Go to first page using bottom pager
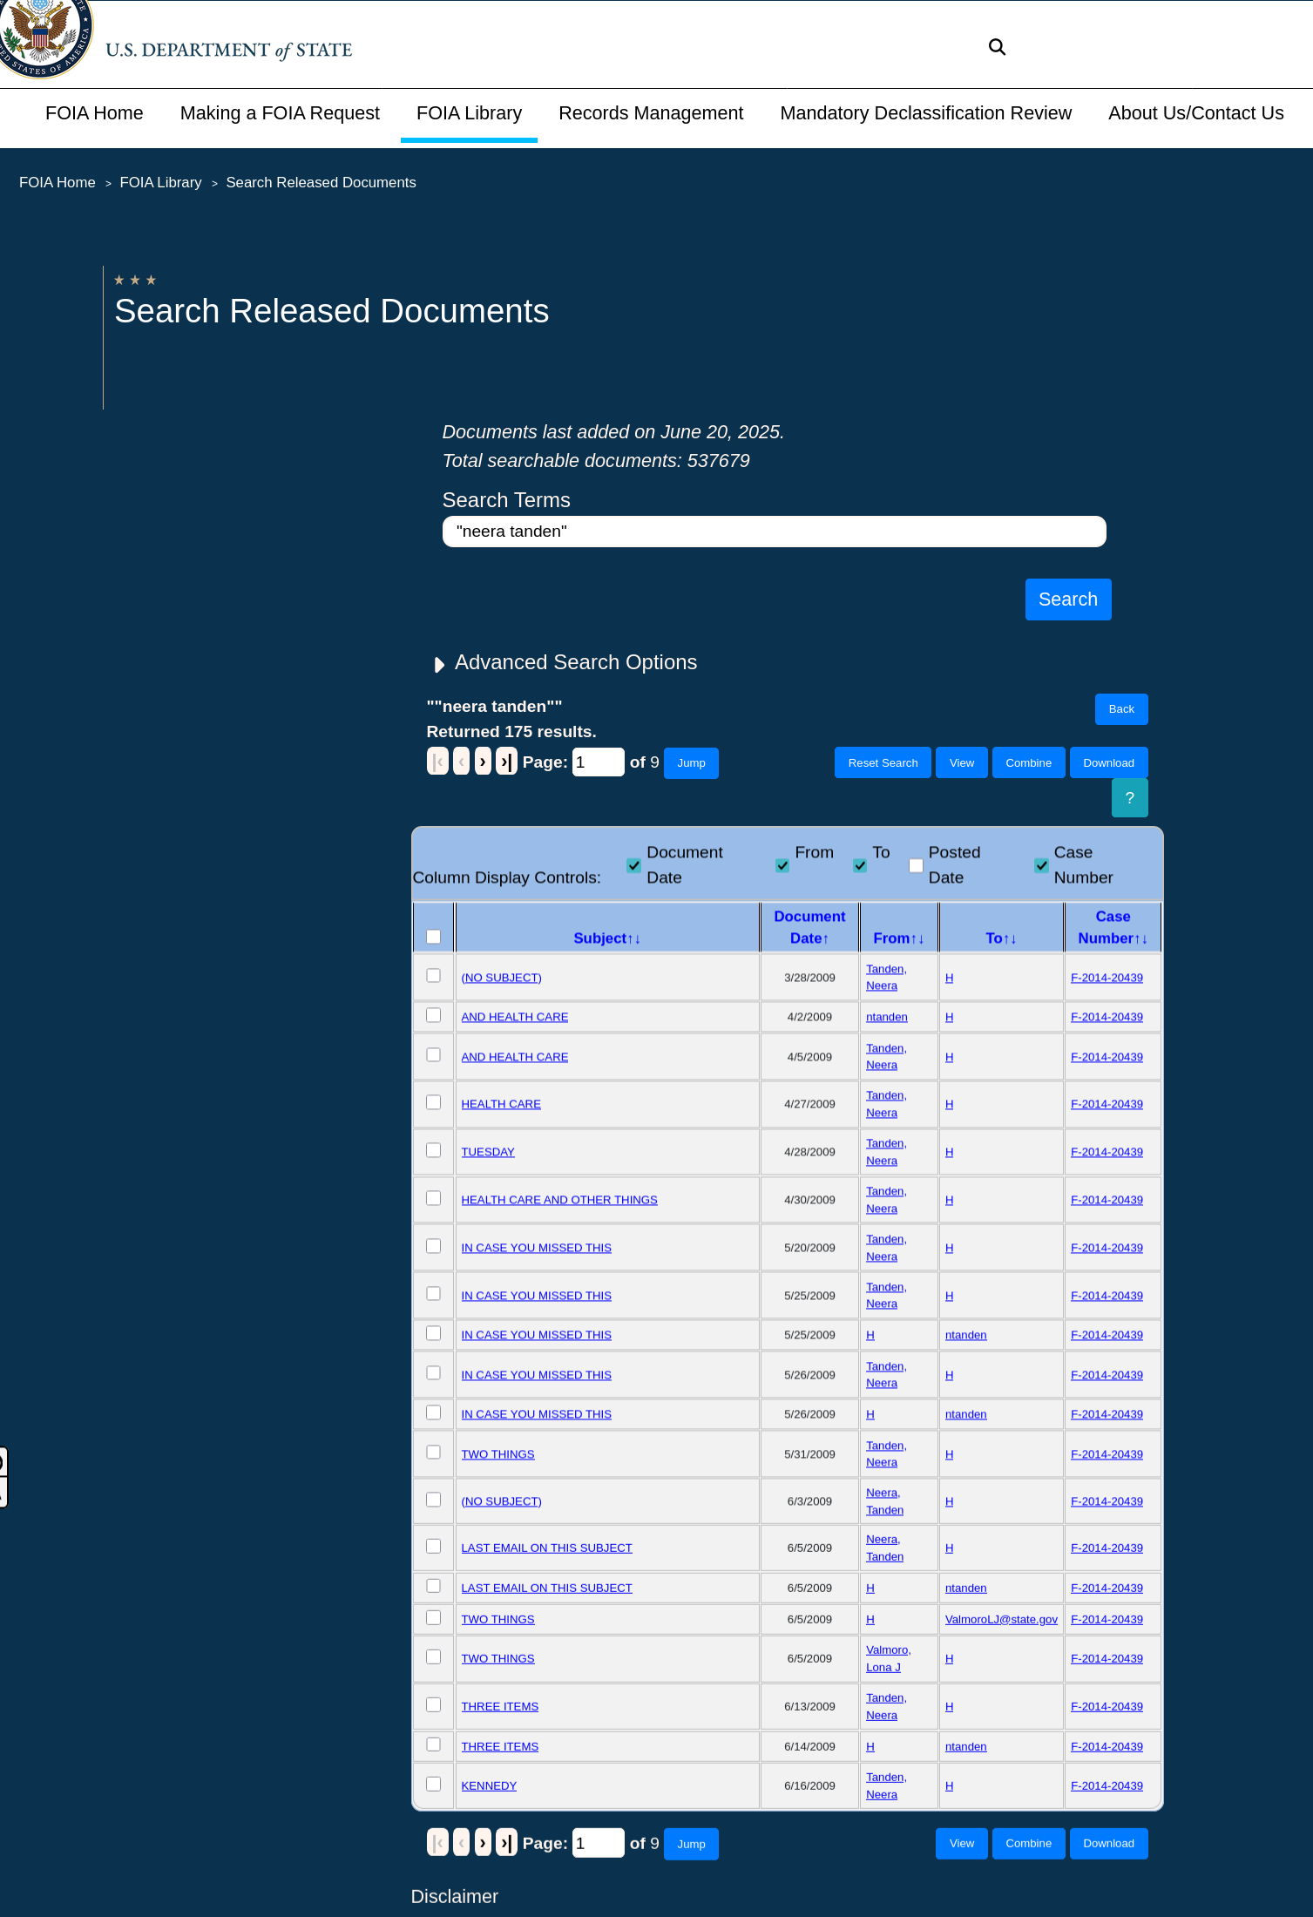The image size is (1313, 1917). point(437,1842)
